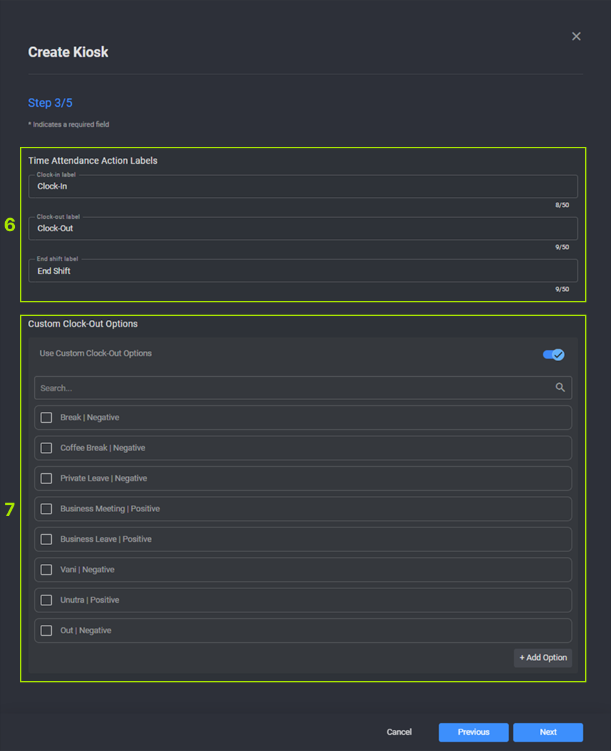The image size is (611, 751).
Task: Select the Vani | Negative checkbox
Action: 47,570
